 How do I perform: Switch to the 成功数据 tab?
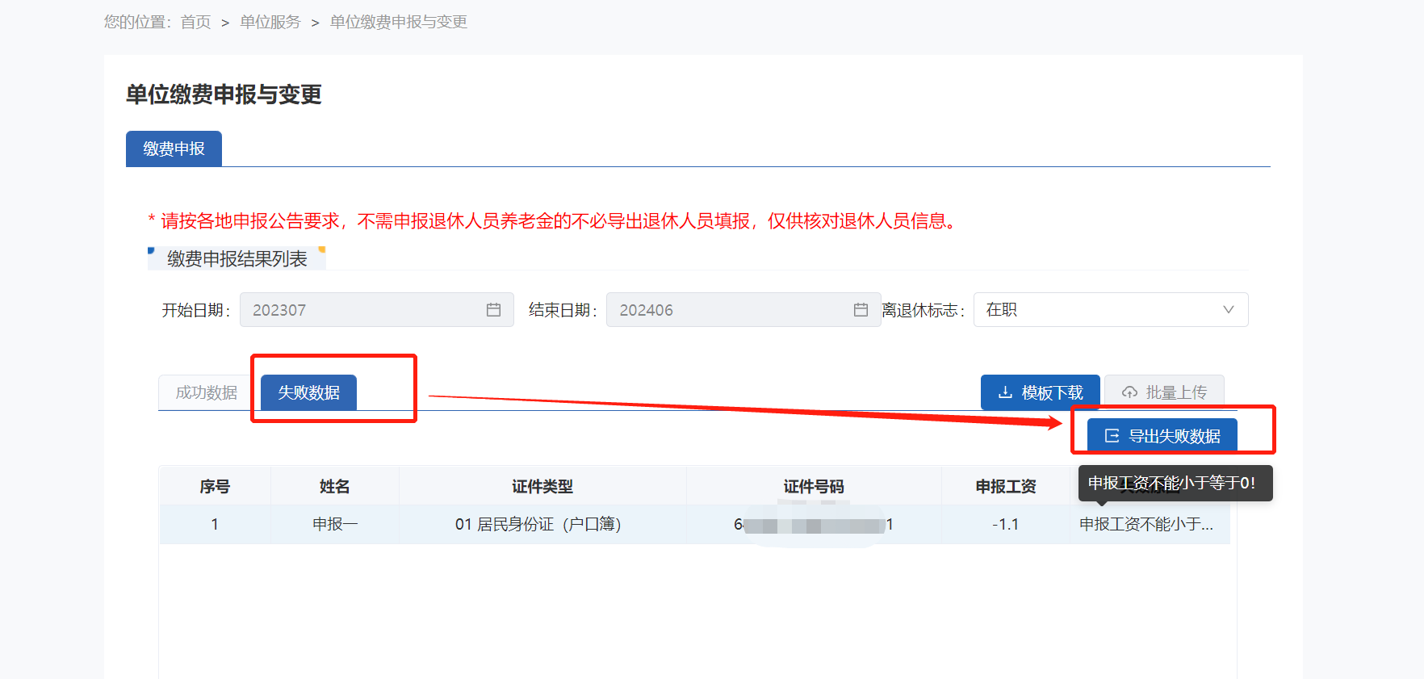pyautogui.click(x=207, y=392)
